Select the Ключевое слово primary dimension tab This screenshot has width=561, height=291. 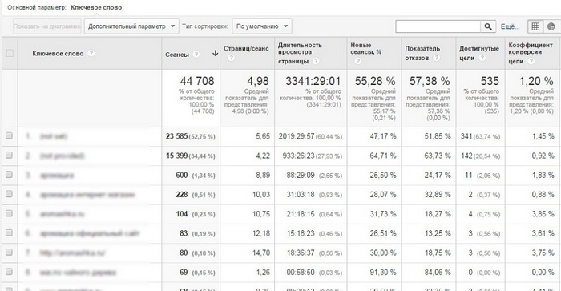pyautogui.click(x=96, y=7)
